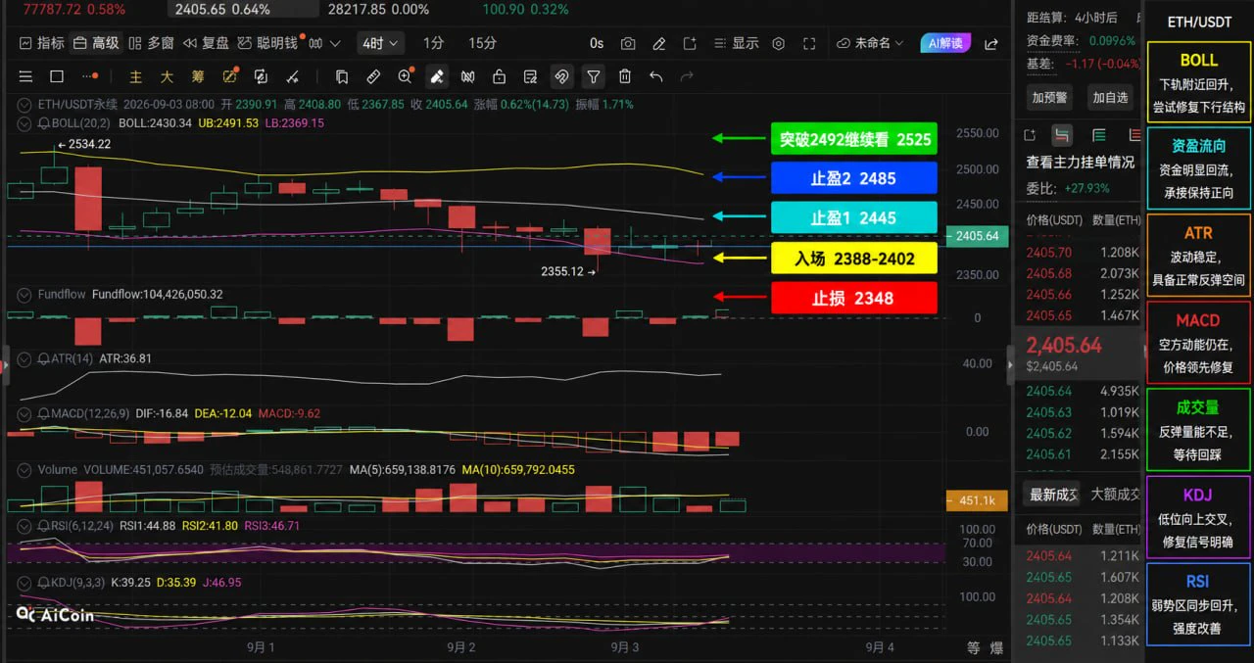Switch to the 15分 timeframe
Image resolution: width=1254 pixels, height=663 pixels.
coord(482,43)
